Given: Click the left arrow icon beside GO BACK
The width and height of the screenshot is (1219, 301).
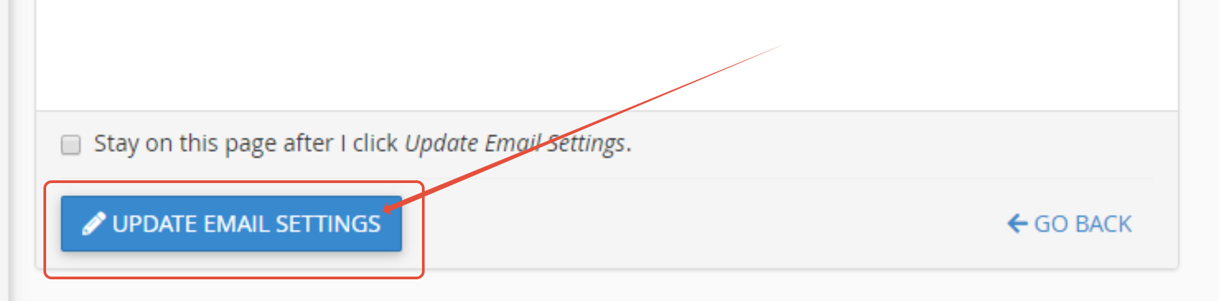Looking at the screenshot, I should [1018, 224].
